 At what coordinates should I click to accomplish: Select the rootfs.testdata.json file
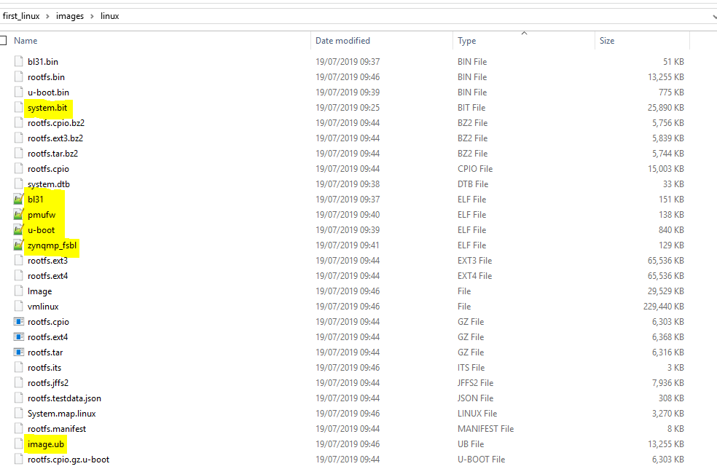tap(64, 398)
